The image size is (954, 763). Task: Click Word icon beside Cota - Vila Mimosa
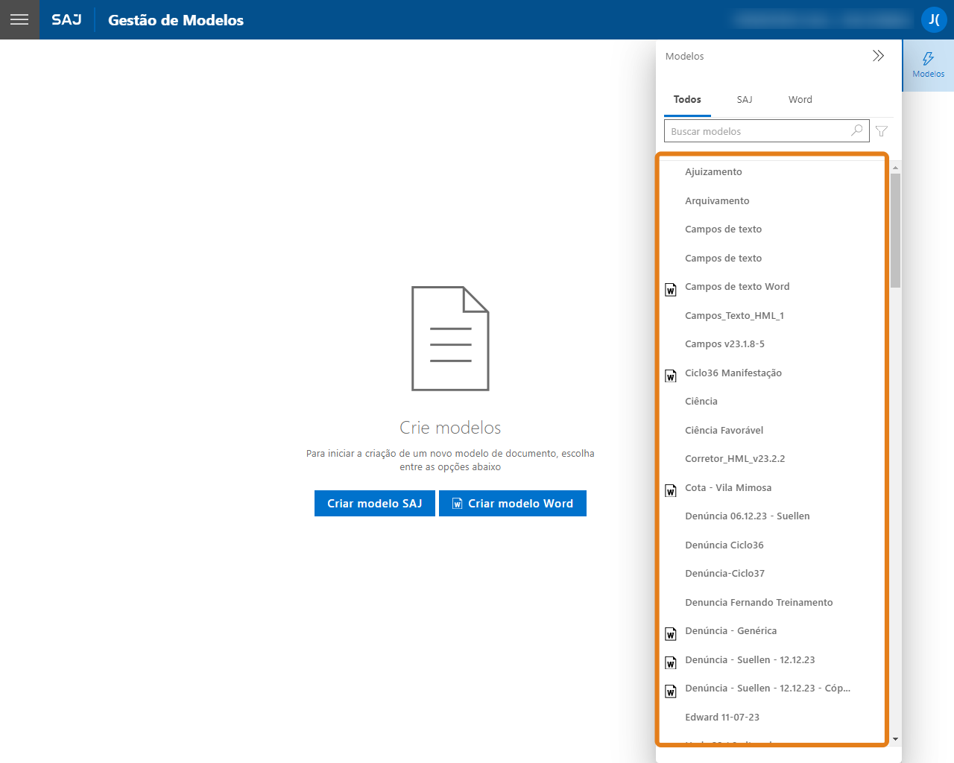pyautogui.click(x=671, y=490)
